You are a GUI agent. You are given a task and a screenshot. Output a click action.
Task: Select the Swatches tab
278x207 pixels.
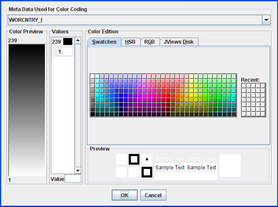(x=104, y=42)
